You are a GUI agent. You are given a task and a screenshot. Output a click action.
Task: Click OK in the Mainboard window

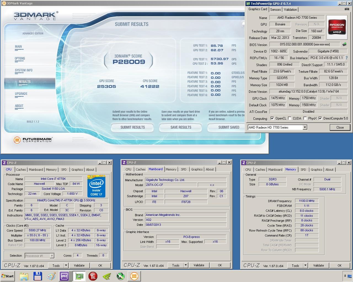220,265
